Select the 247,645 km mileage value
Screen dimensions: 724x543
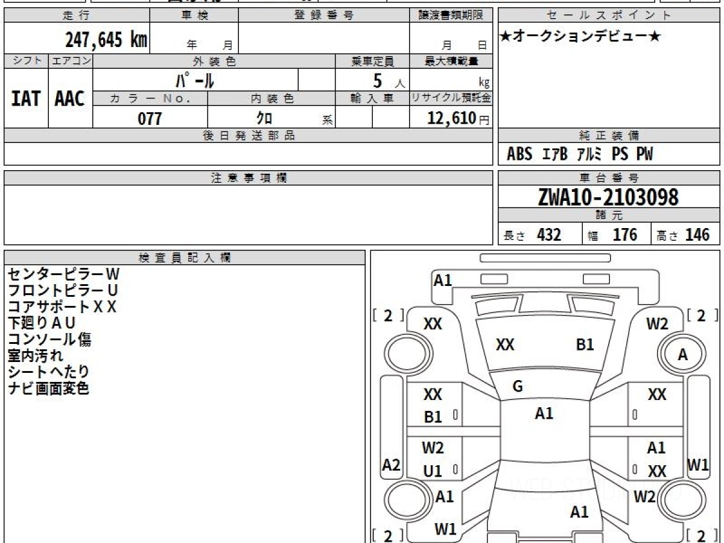pyautogui.click(x=106, y=40)
